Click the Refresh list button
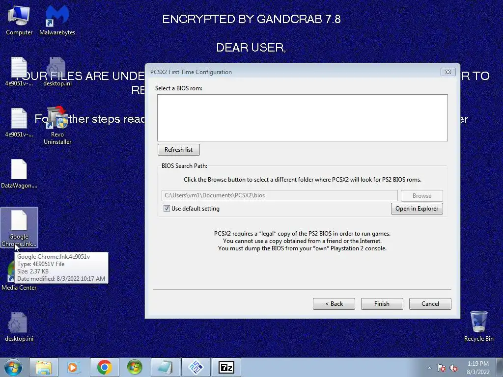Viewport: 503px width, 377px height. click(x=179, y=150)
